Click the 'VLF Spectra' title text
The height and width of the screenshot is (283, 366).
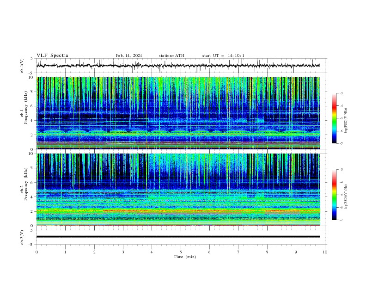[52, 55]
